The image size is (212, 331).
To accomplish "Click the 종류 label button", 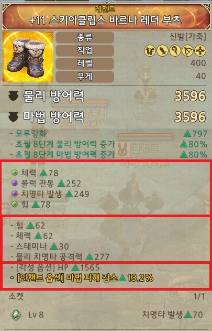I will 85,38.
